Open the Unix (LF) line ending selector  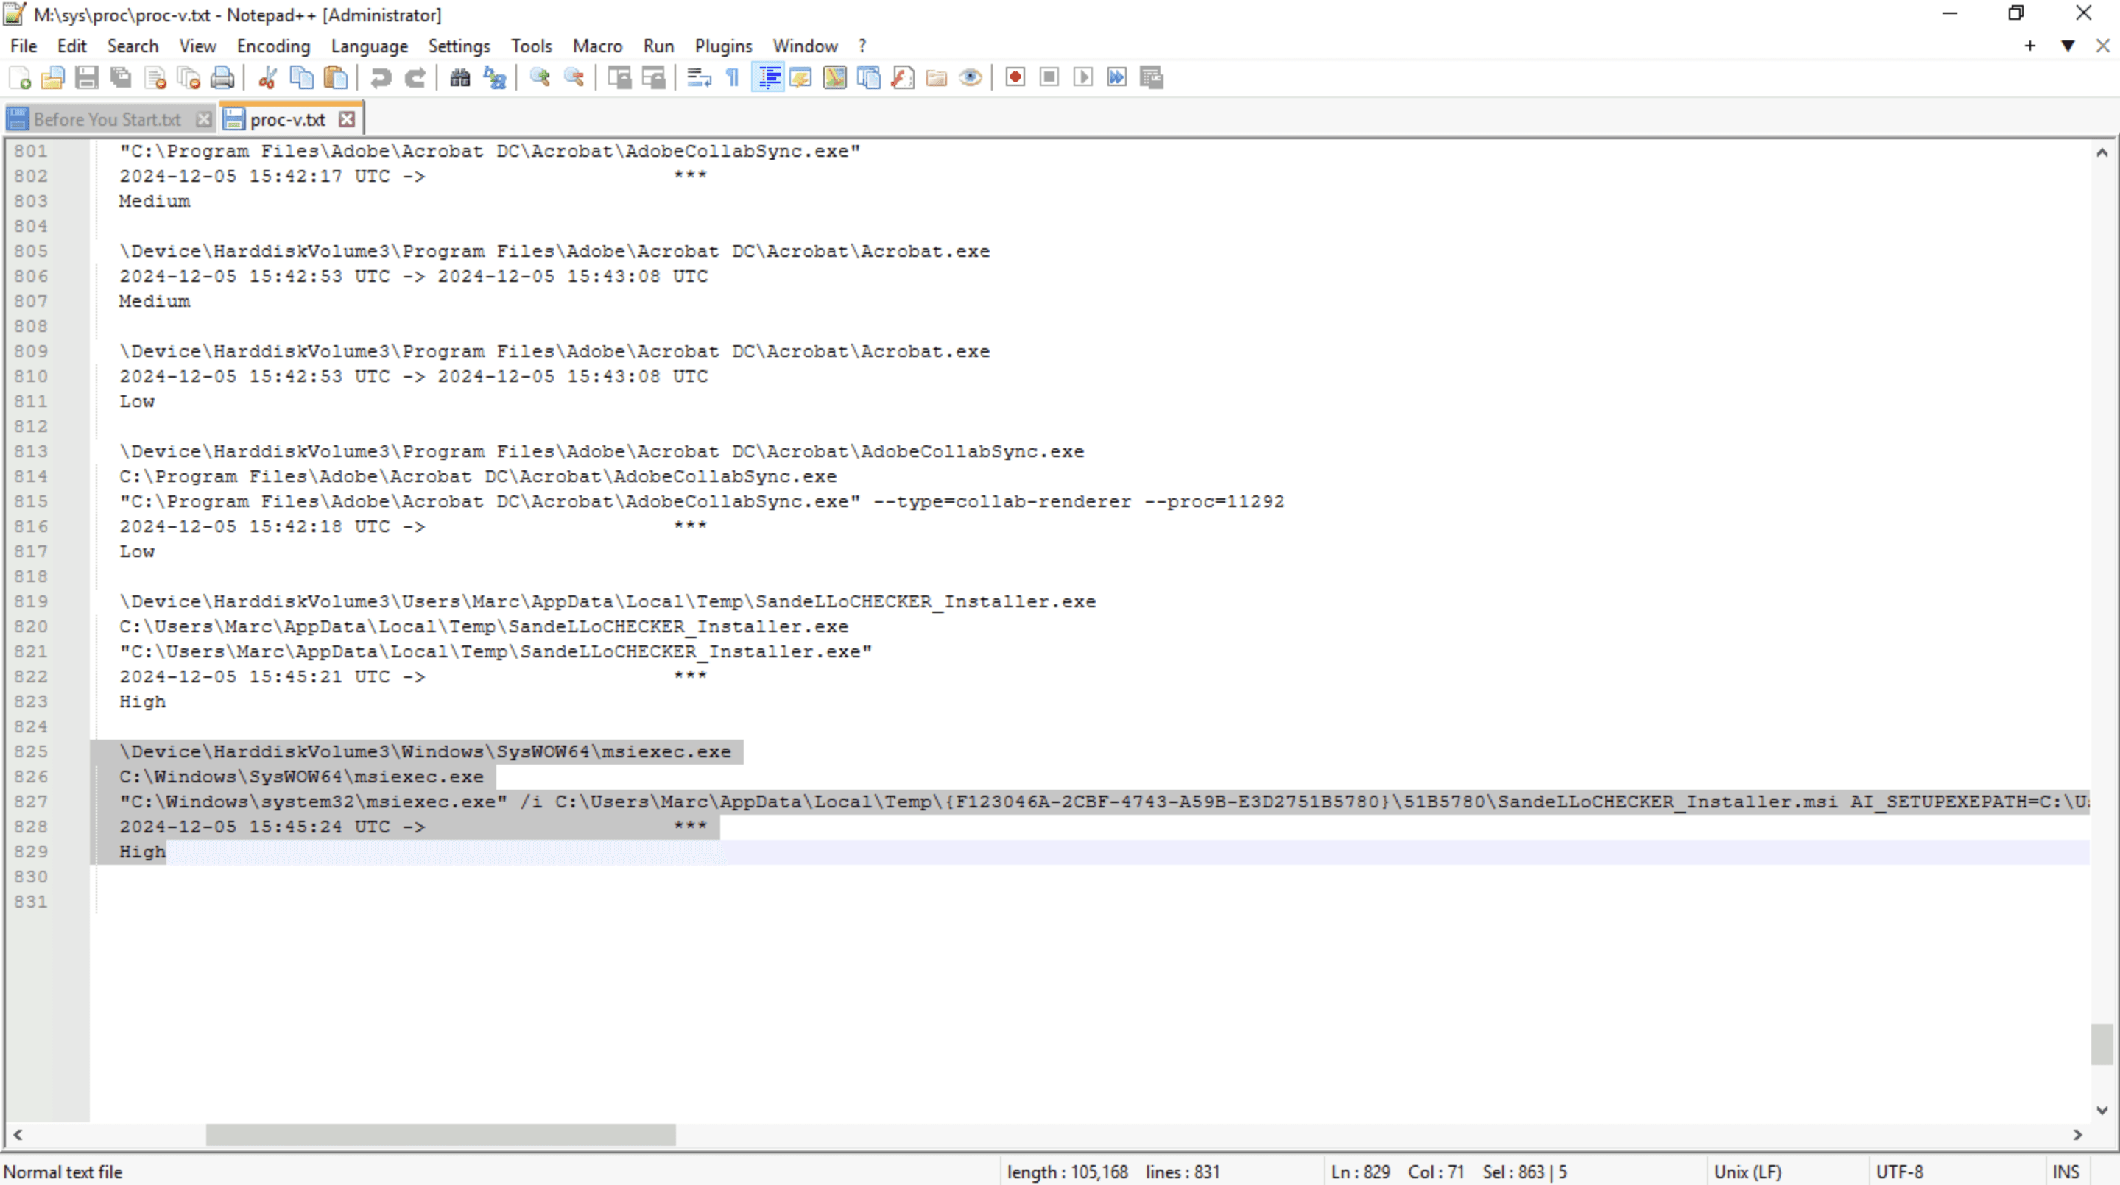1748,1172
